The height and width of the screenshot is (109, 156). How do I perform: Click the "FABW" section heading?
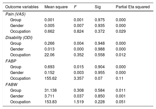11,84
